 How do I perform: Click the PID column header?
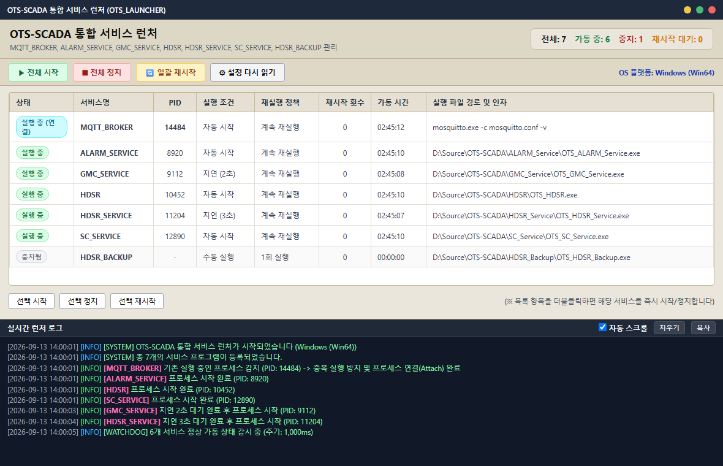point(175,102)
